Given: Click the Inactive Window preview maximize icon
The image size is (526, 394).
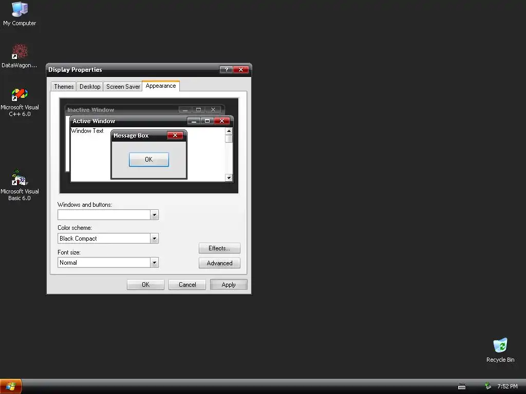Looking at the screenshot, I should tap(199, 110).
